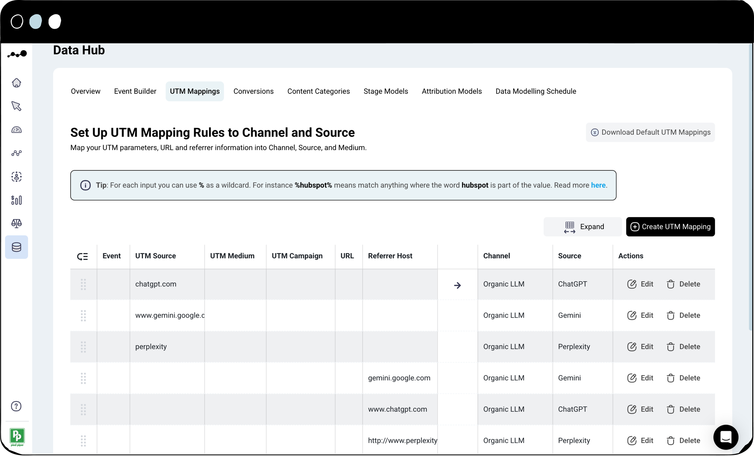Delete the perplexity UTM source mapping
Viewport: 754px width, 456px height.
tap(683, 347)
